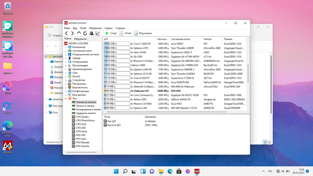Select the 19552 МБ/с result row
The width and height of the screenshot is (313, 176).
(175, 44)
